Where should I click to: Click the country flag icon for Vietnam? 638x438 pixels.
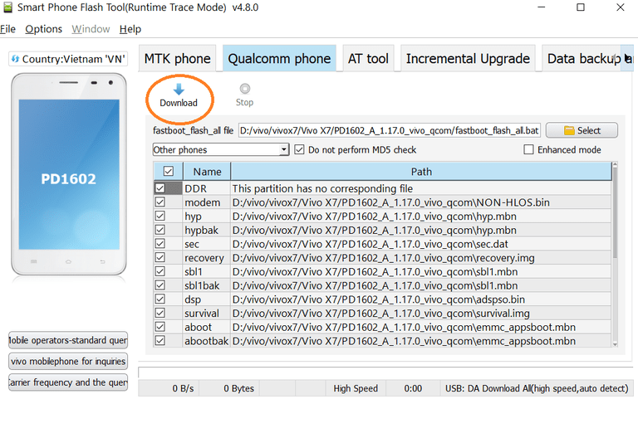pos(15,59)
